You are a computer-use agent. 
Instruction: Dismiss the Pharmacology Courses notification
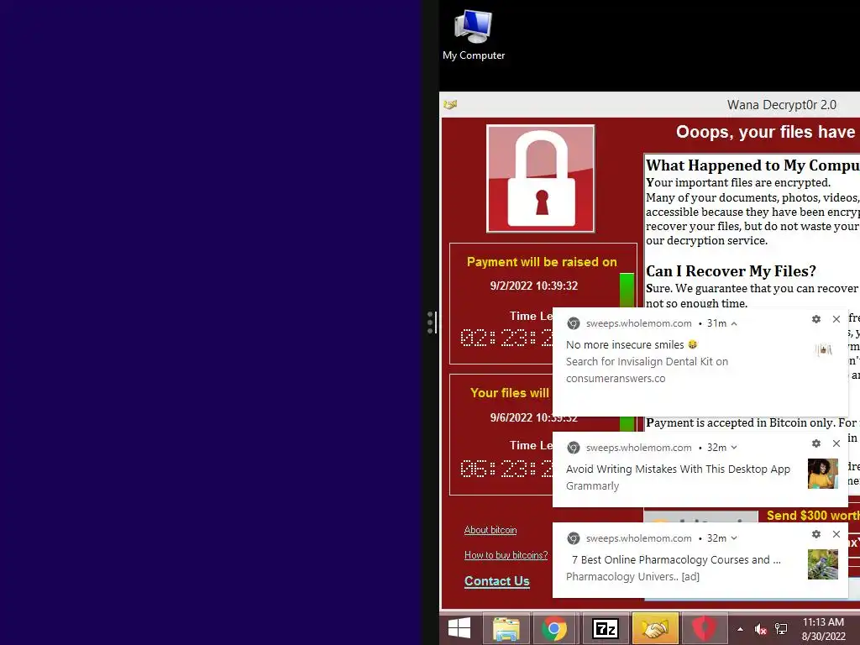pyautogui.click(x=836, y=533)
